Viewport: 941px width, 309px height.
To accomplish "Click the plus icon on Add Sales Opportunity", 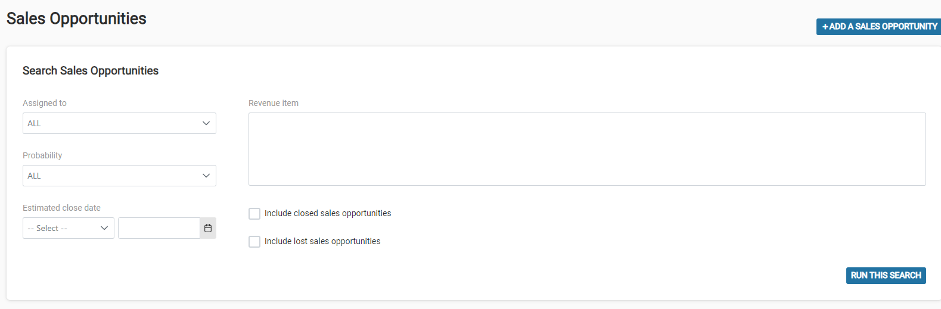I will 825,27.
